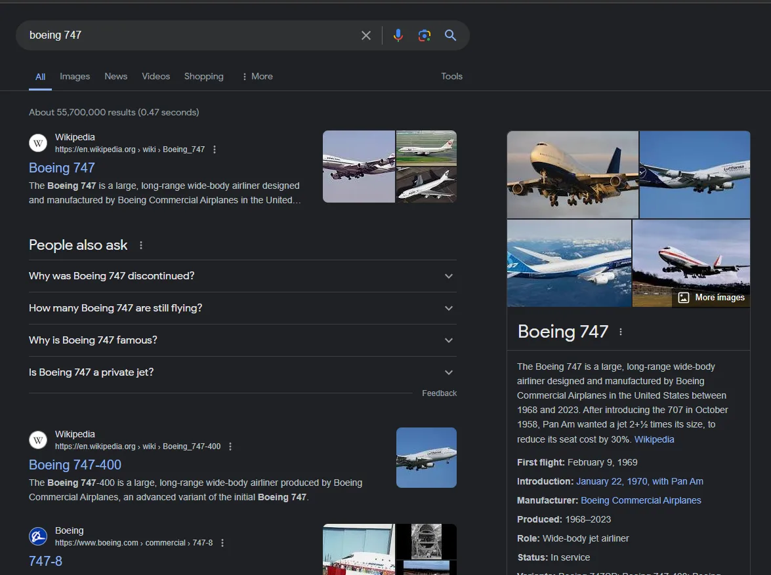Image resolution: width=771 pixels, height=575 pixels.
Task: Open panel image of Lufthansa 747
Action: [x=695, y=174]
